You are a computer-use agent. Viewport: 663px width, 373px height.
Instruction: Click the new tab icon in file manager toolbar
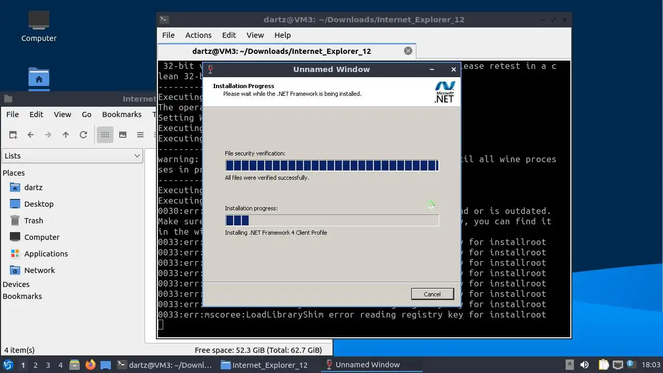point(13,135)
